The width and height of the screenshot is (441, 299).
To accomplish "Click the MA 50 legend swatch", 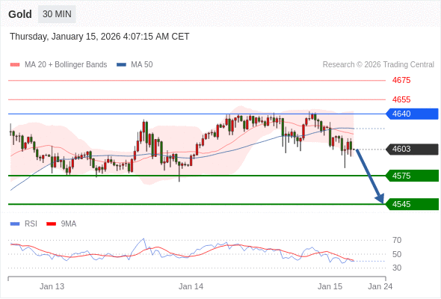I will (121, 65).
